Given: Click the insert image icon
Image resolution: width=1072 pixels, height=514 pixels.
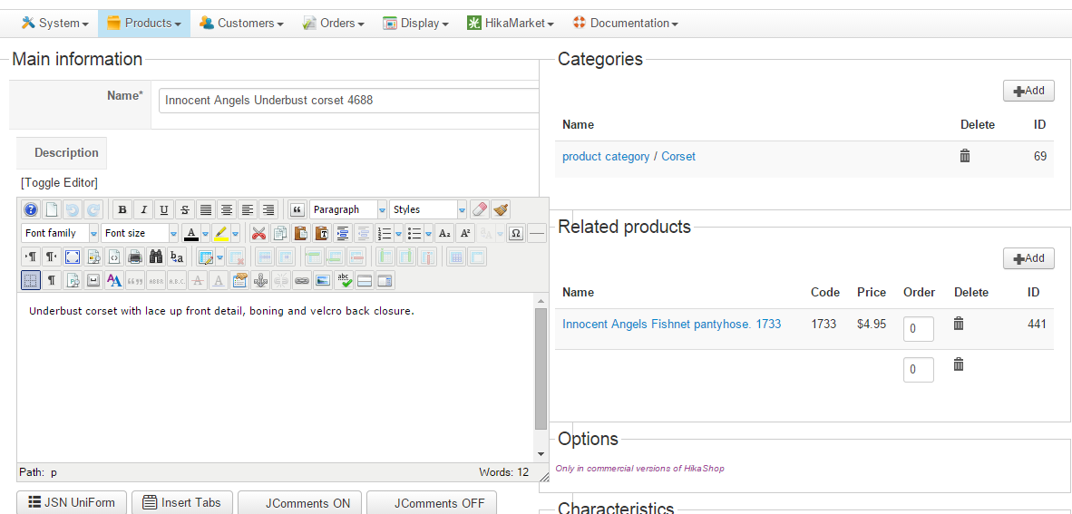Looking at the screenshot, I should 323,280.
